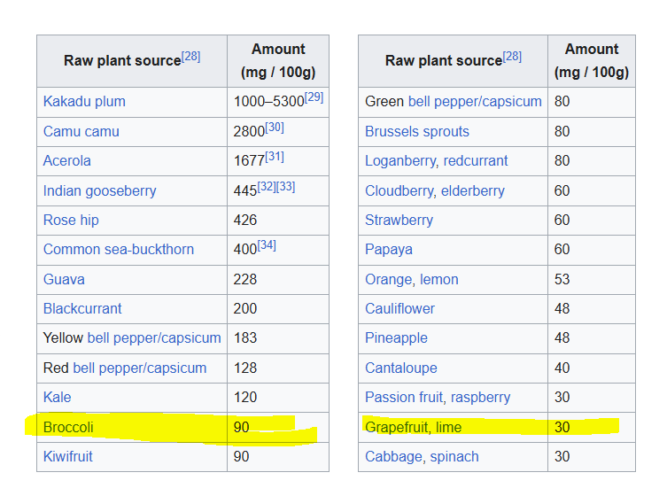Open the Kakadu plum link

click(x=84, y=102)
